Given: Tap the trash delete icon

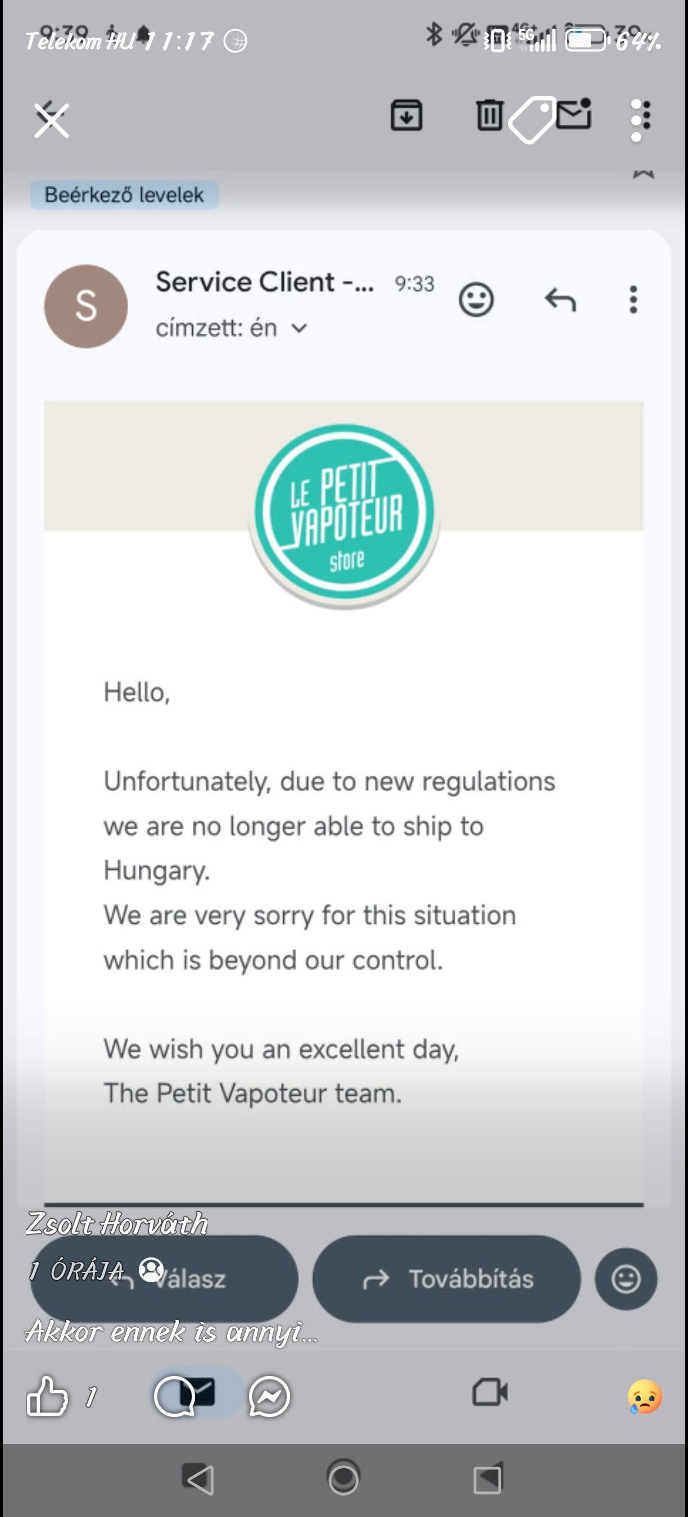Looking at the screenshot, I should tap(489, 115).
